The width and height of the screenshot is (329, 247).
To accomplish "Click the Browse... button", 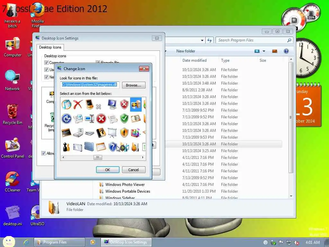I will click(134, 85).
